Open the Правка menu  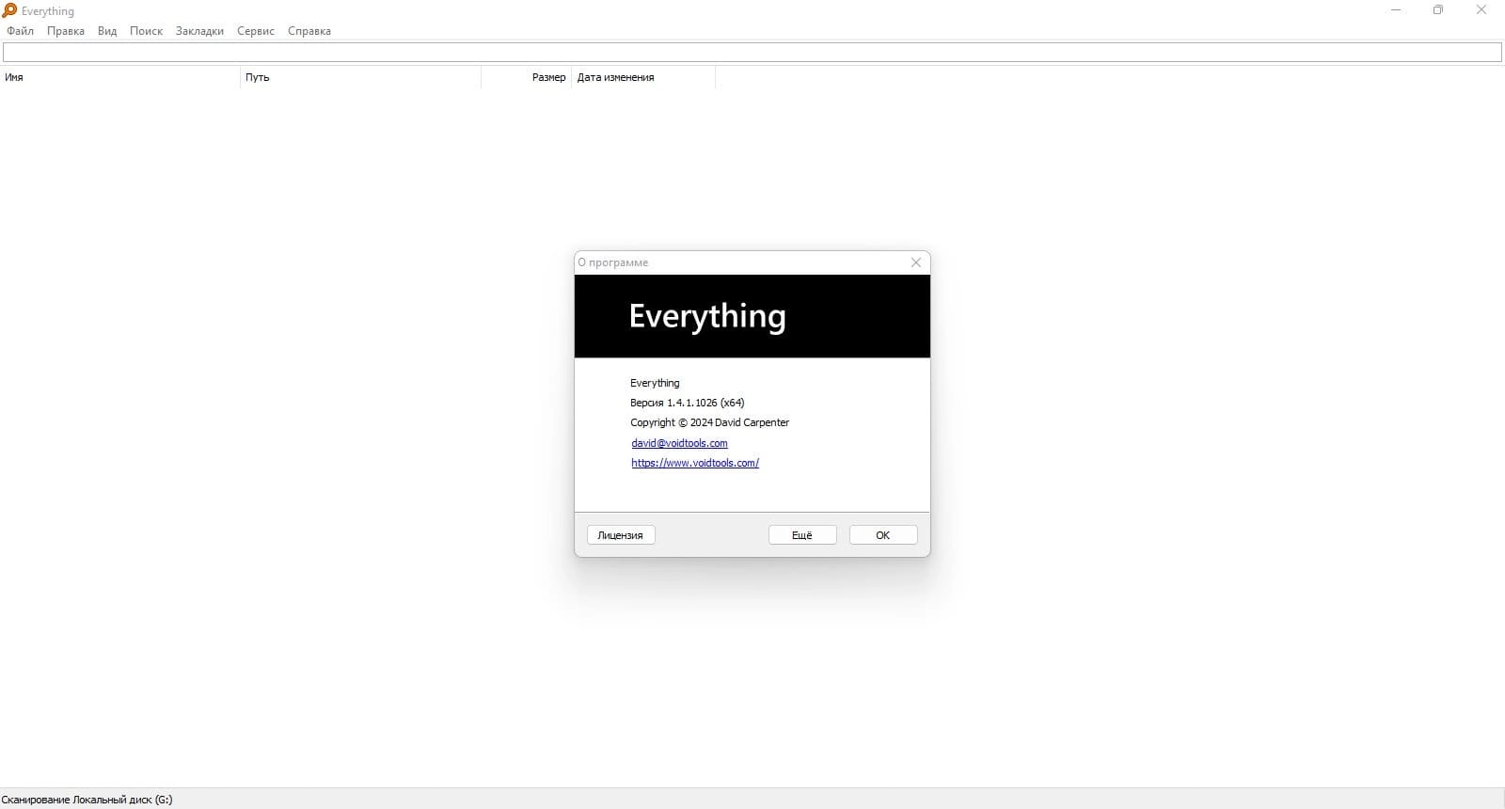(x=65, y=31)
